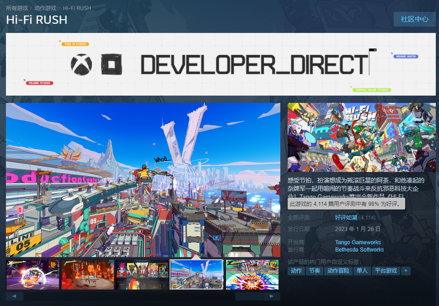The image size is (439, 306).
Task: Click the Bethesda square logo in banner
Action: click(x=112, y=64)
